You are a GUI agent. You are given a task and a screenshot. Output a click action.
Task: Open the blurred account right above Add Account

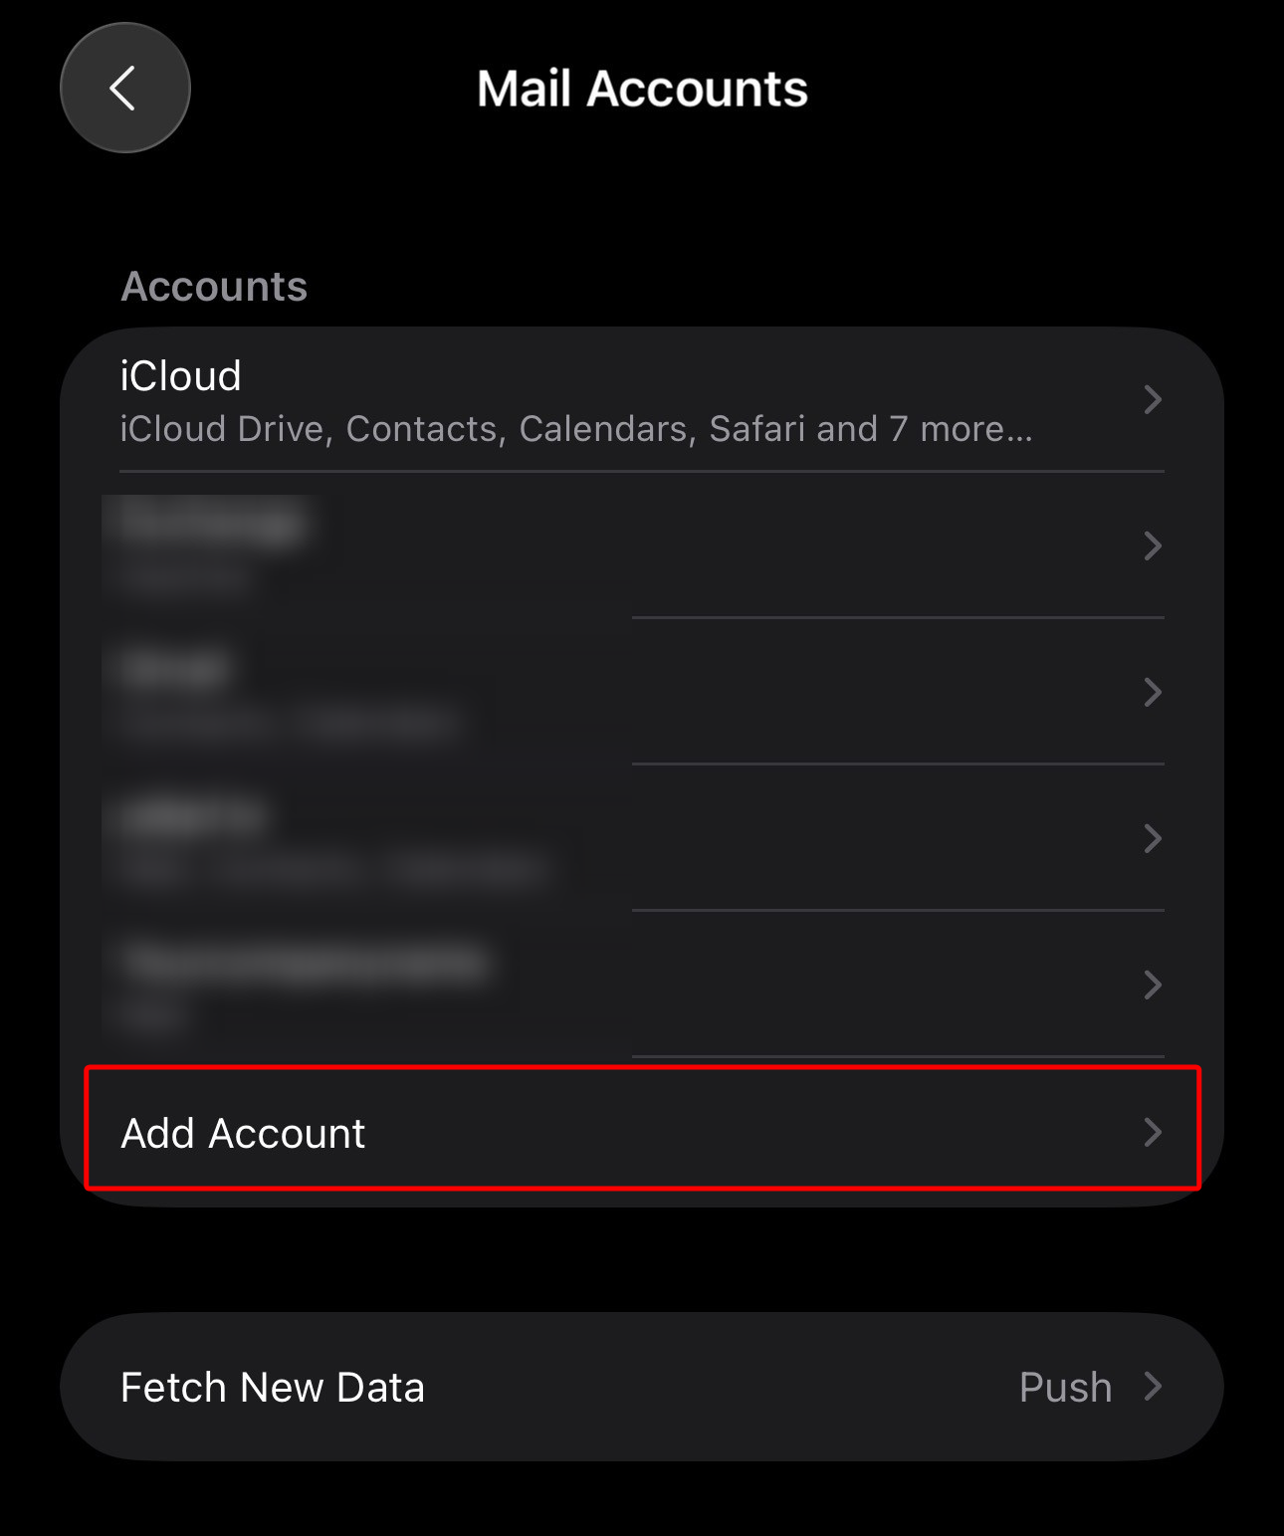point(597,985)
